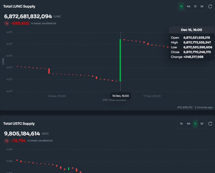Select D daily interval on USTC chart
This screenshot has width=215, height=173.
tap(195, 124)
